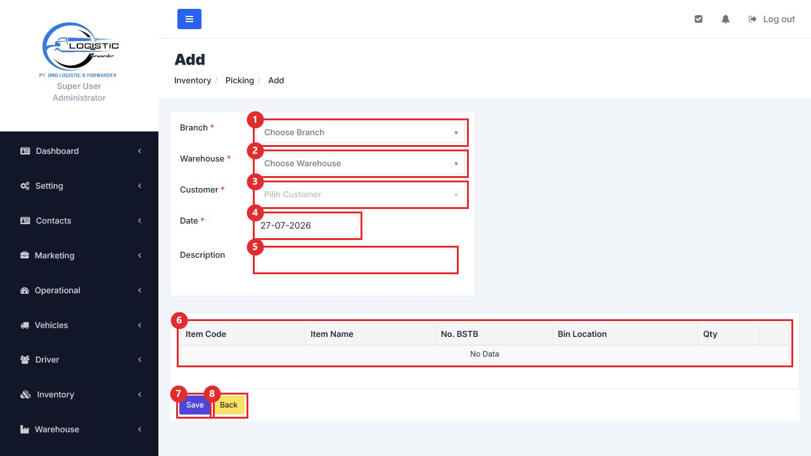The width and height of the screenshot is (811, 456).
Task: Click the Inventory boxes icon
Action: (x=25, y=395)
